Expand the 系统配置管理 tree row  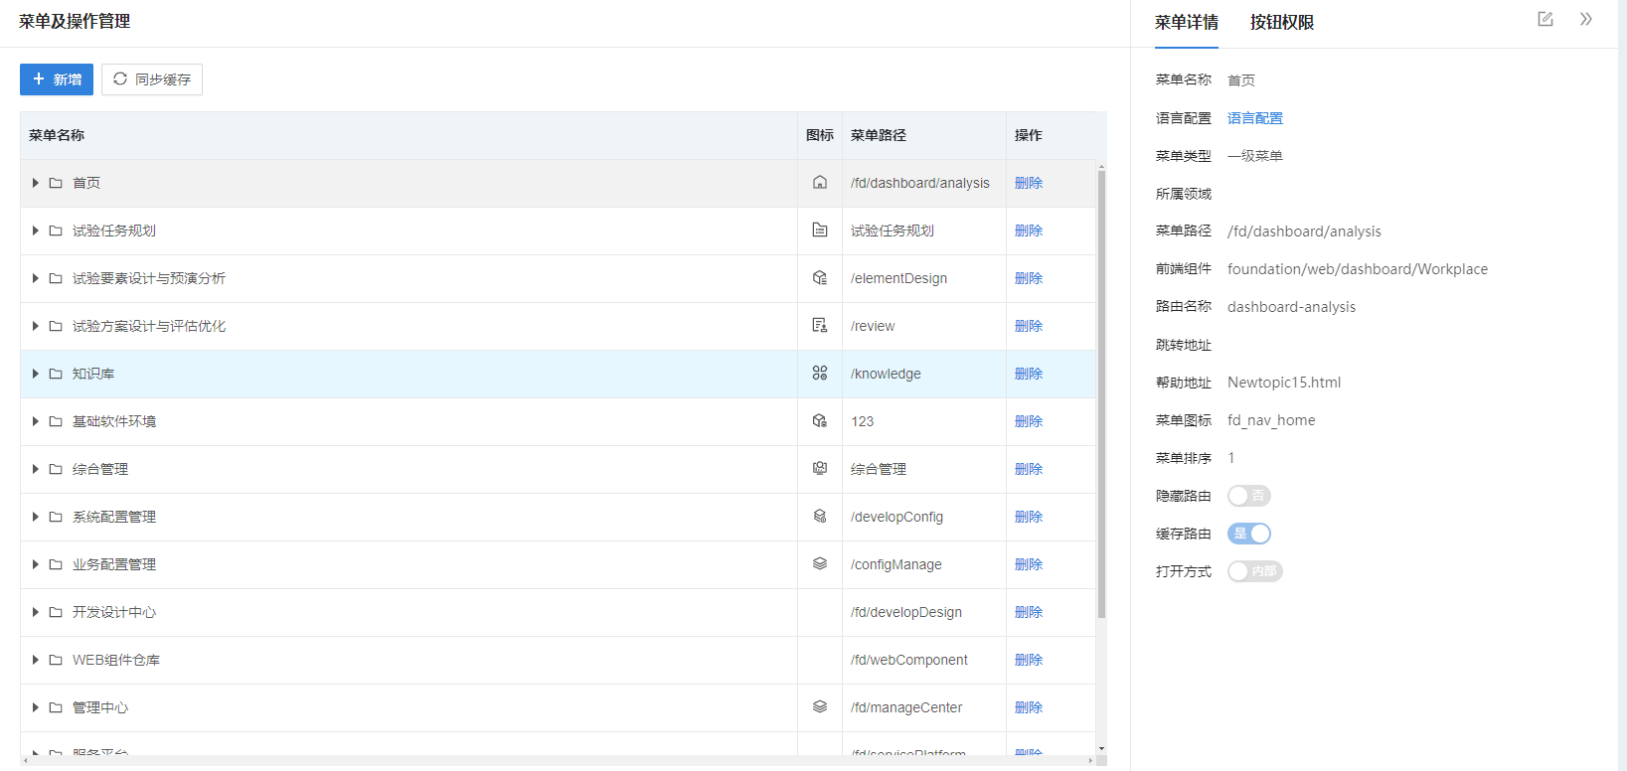tap(36, 517)
